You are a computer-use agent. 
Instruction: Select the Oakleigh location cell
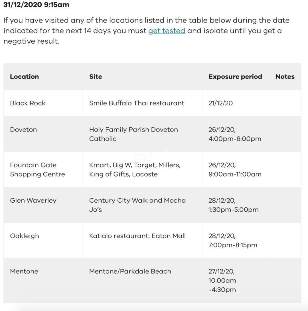[x=24, y=236]
